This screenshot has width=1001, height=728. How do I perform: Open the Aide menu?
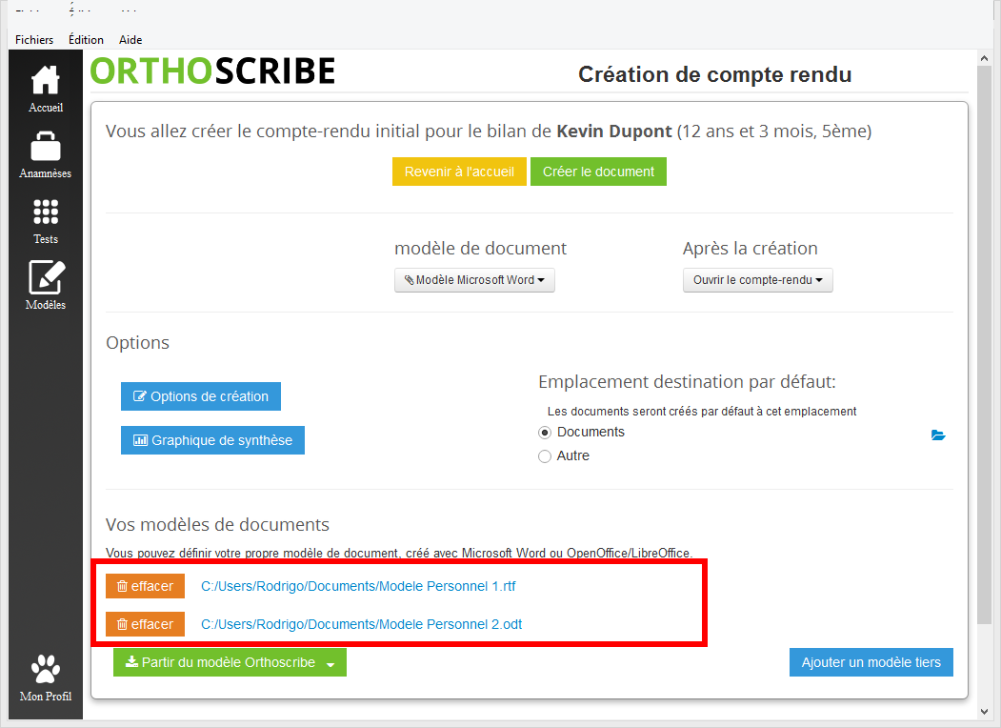coord(130,40)
